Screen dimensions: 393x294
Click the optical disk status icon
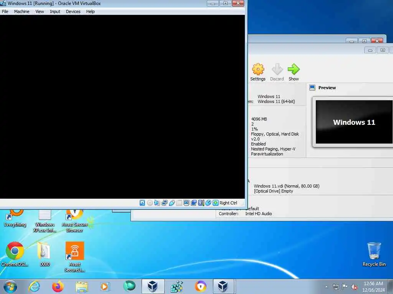coord(150,203)
